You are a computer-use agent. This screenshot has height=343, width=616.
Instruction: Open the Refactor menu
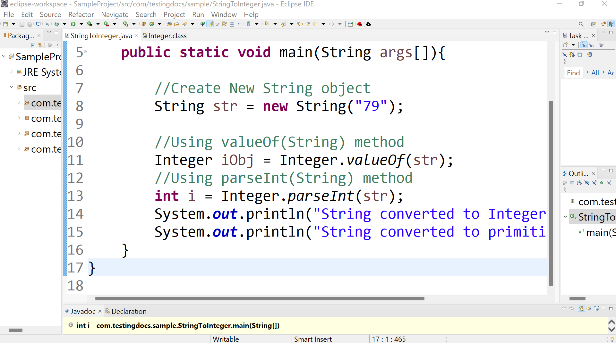(x=81, y=14)
